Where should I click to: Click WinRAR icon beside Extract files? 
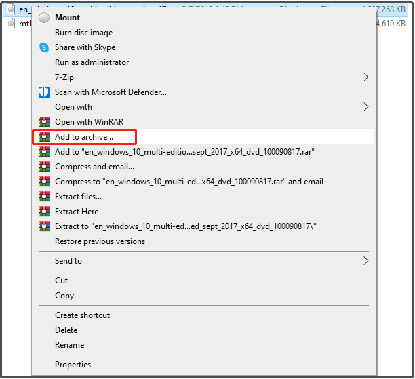44,197
